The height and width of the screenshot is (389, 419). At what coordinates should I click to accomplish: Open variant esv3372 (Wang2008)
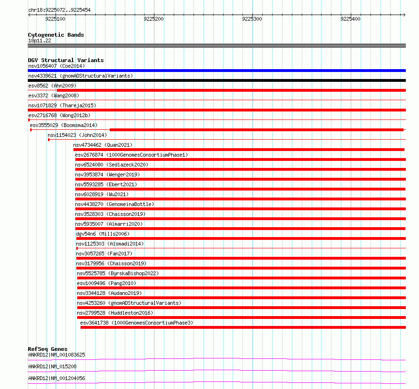pyautogui.click(x=54, y=95)
